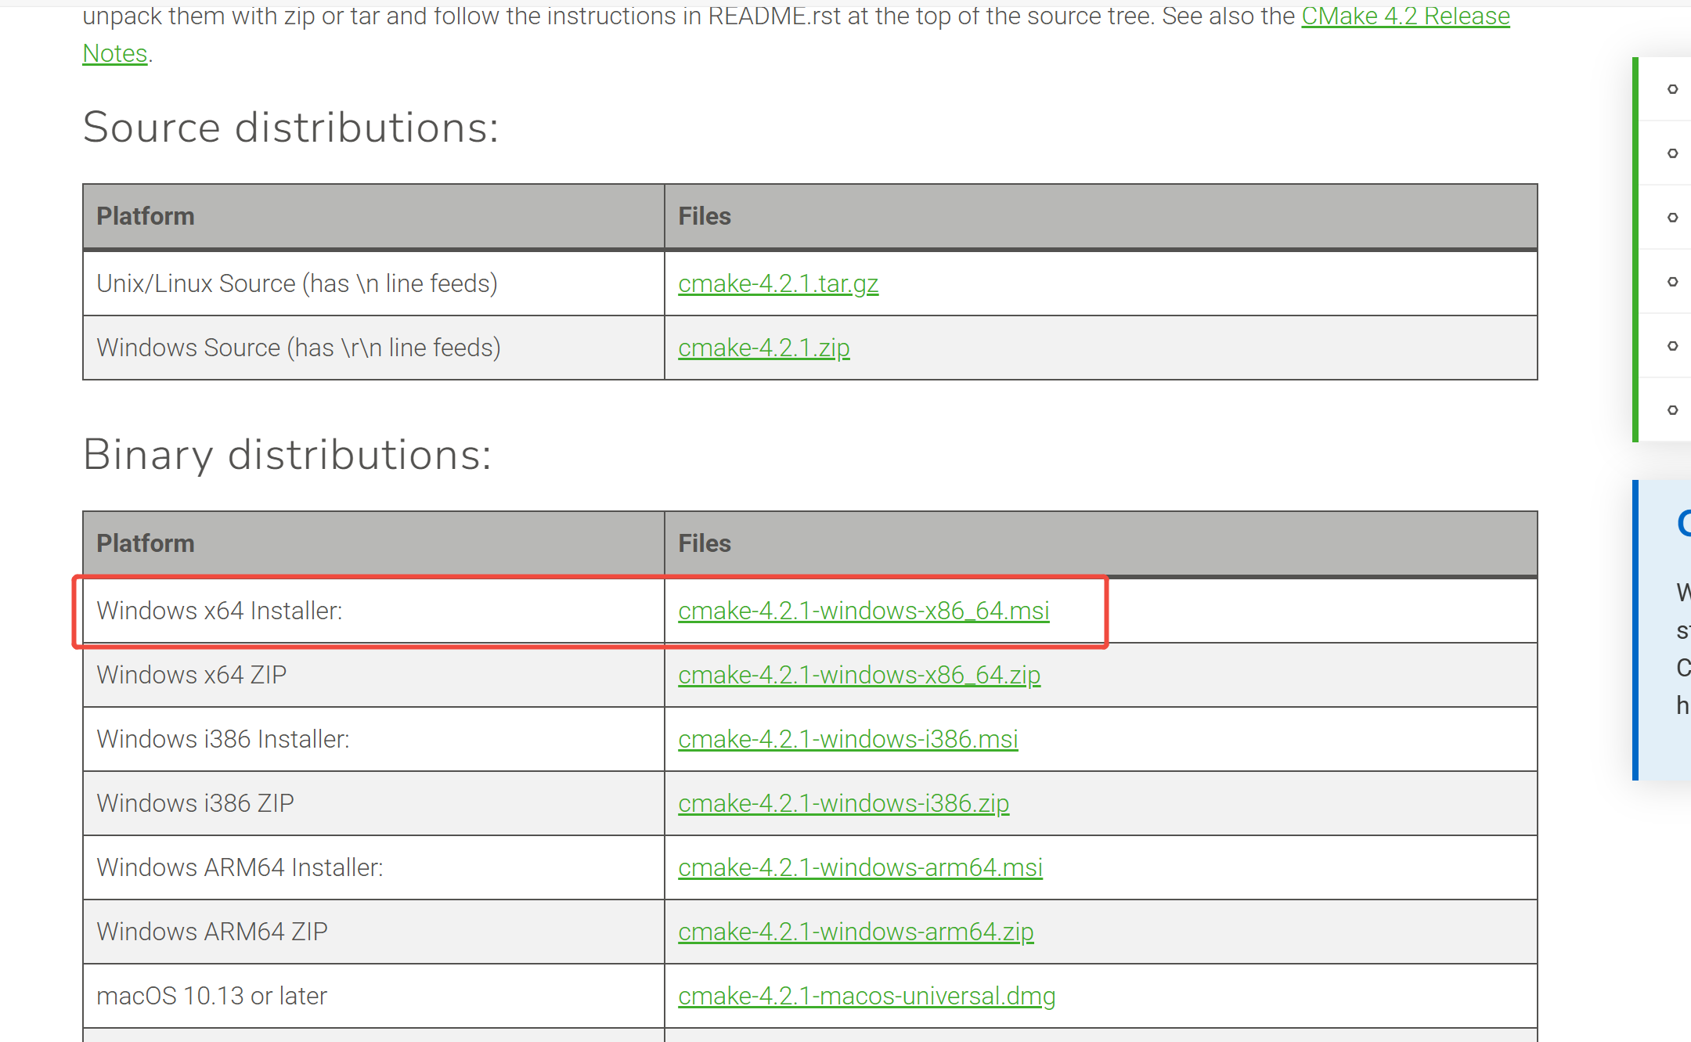
Task: Click the Windows ARM64 ZIP platform cell
Action: [212, 932]
